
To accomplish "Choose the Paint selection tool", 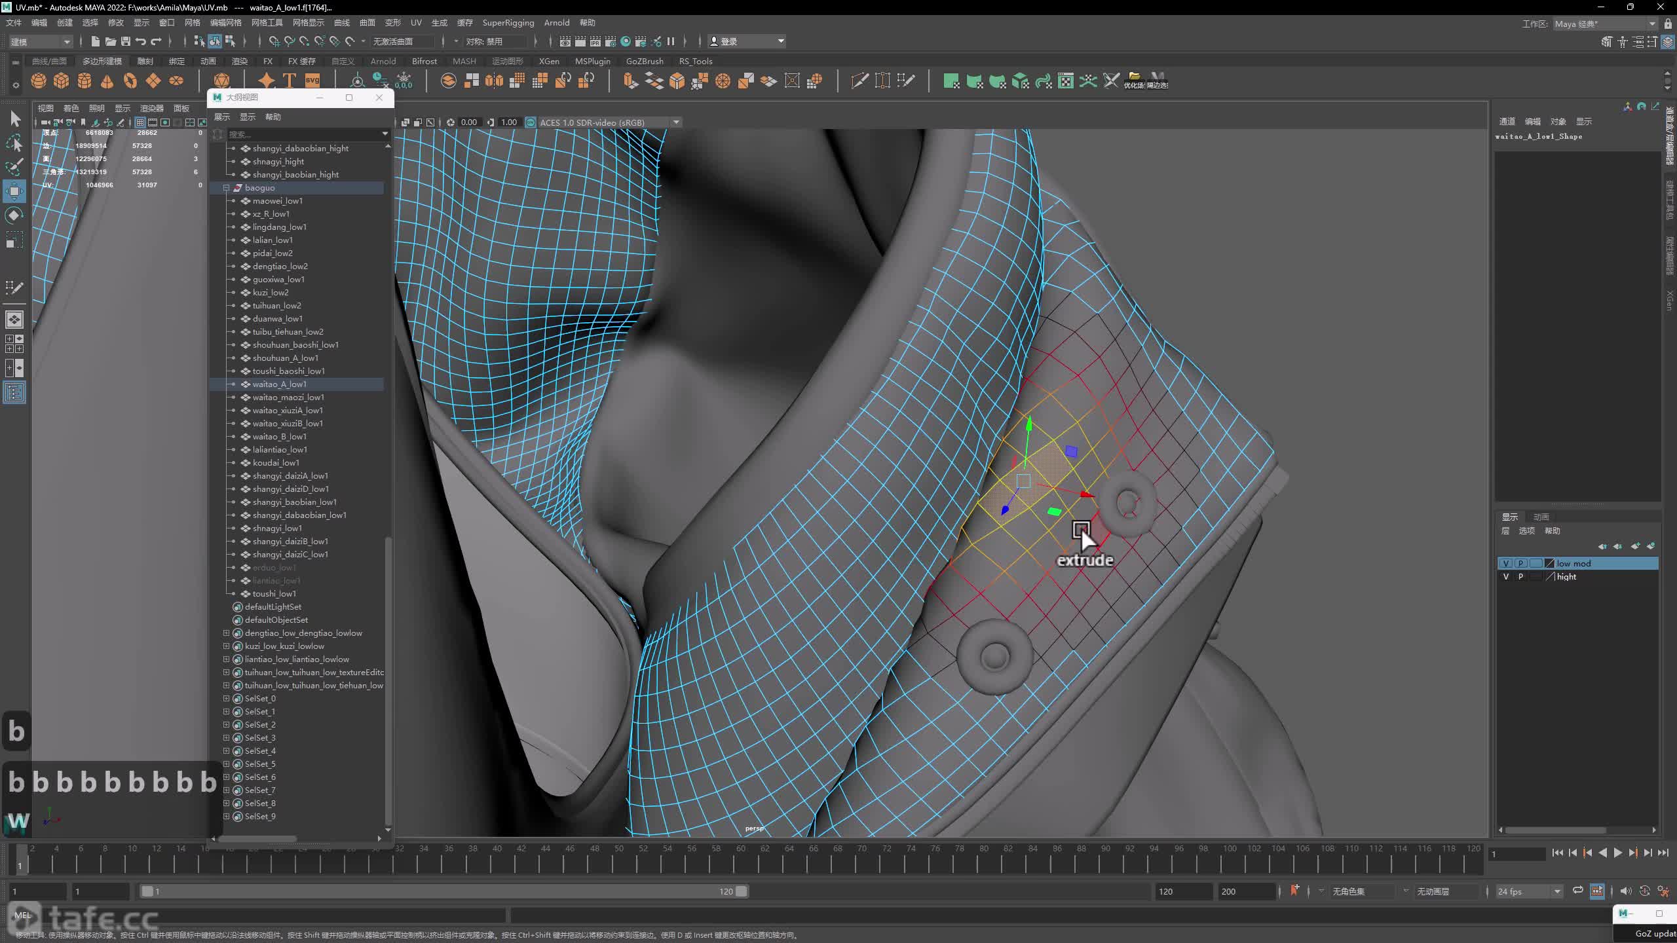I will point(14,168).
